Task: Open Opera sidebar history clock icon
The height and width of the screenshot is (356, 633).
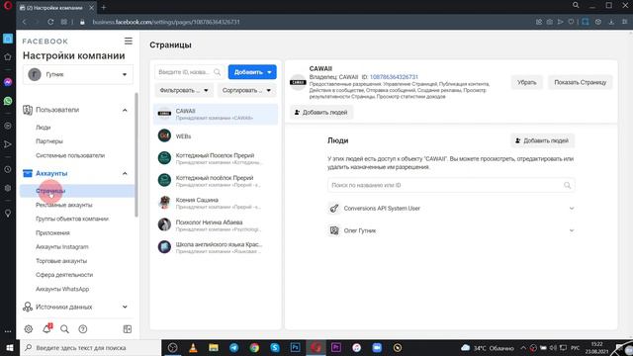Action: click(8, 169)
